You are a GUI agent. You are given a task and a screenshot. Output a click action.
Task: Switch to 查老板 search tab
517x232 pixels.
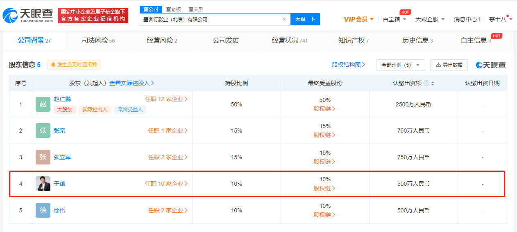click(173, 9)
